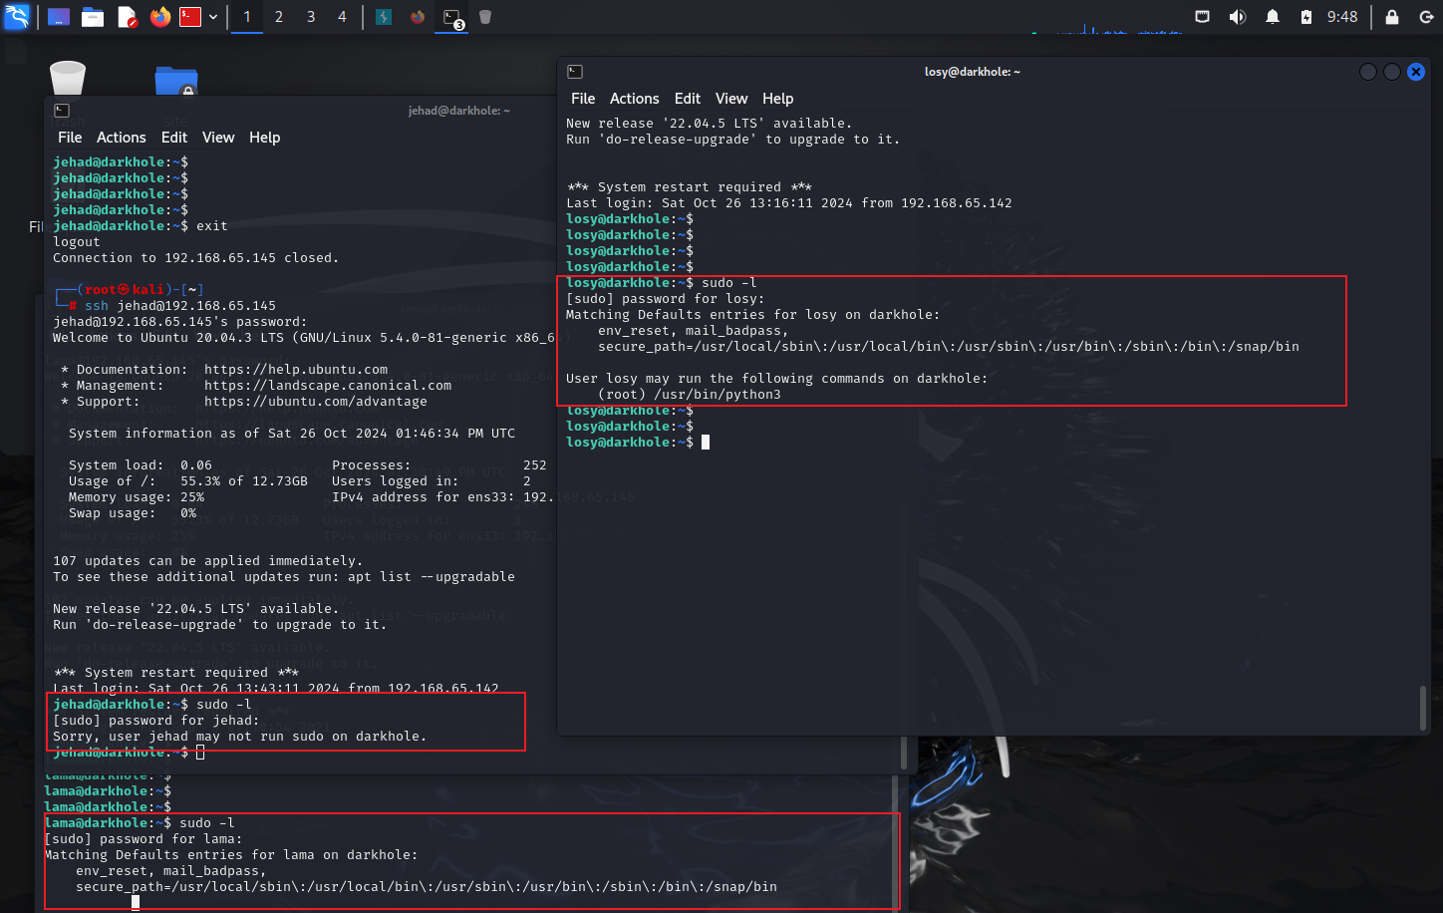Click 'ssh jehad@192.168.65.145' command text

pyautogui.click(x=180, y=306)
